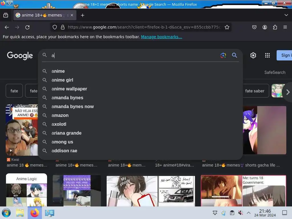Choose the 'amanda bynes now' suggestion
The height and width of the screenshot is (219, 292).
click(x=140, y=107)
